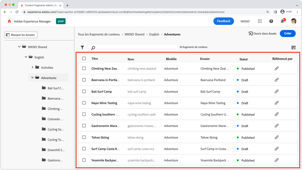Image resolution: width=302 pixels, height=170 pixels.
Task: Open the user avatar menu
Action: point(294,21)
